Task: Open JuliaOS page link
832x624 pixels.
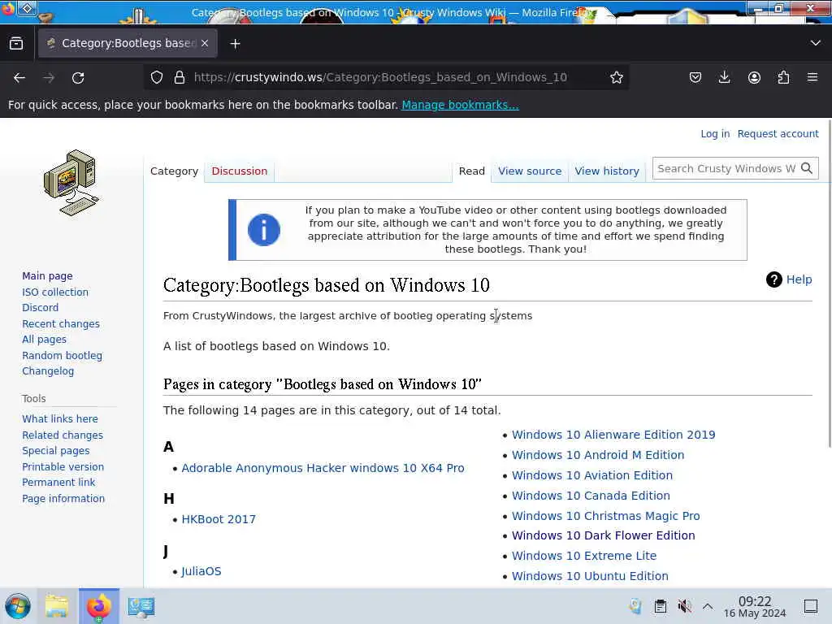Action: tap(201, 571)
